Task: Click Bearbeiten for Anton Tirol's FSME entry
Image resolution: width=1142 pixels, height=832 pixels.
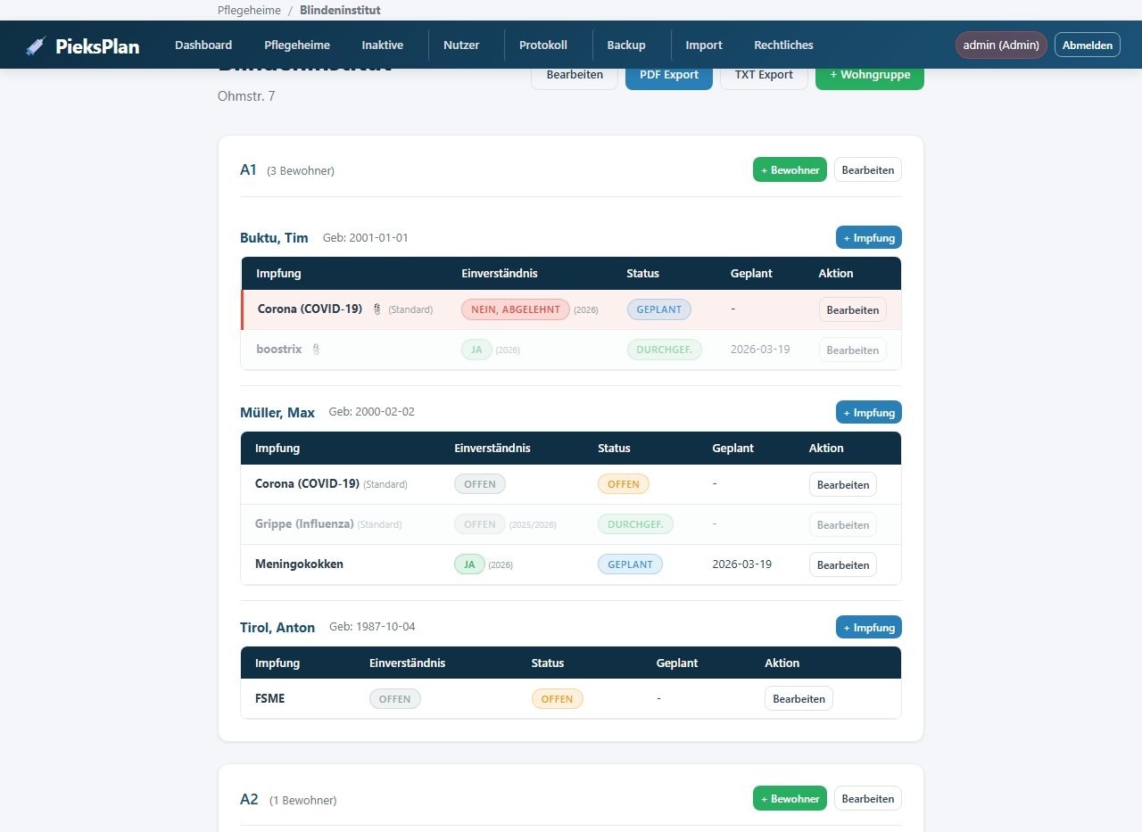Action: tap(798, 699)
